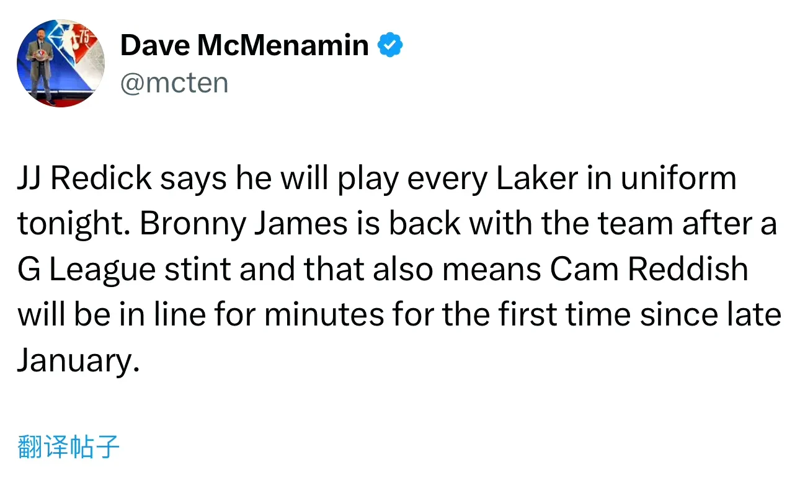Click the blue verified checkmark badge
Screen dimensions: 800x483
pos(391,45)
